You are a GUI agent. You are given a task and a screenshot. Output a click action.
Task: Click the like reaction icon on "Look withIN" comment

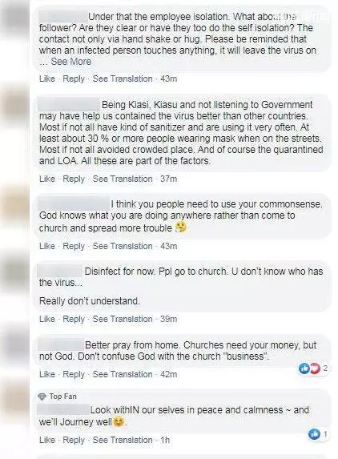click(x=314, y=433)
